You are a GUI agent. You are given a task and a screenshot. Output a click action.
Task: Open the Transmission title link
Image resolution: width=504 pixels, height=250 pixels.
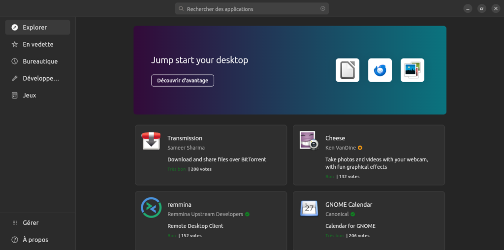click(x=185, y=138)
